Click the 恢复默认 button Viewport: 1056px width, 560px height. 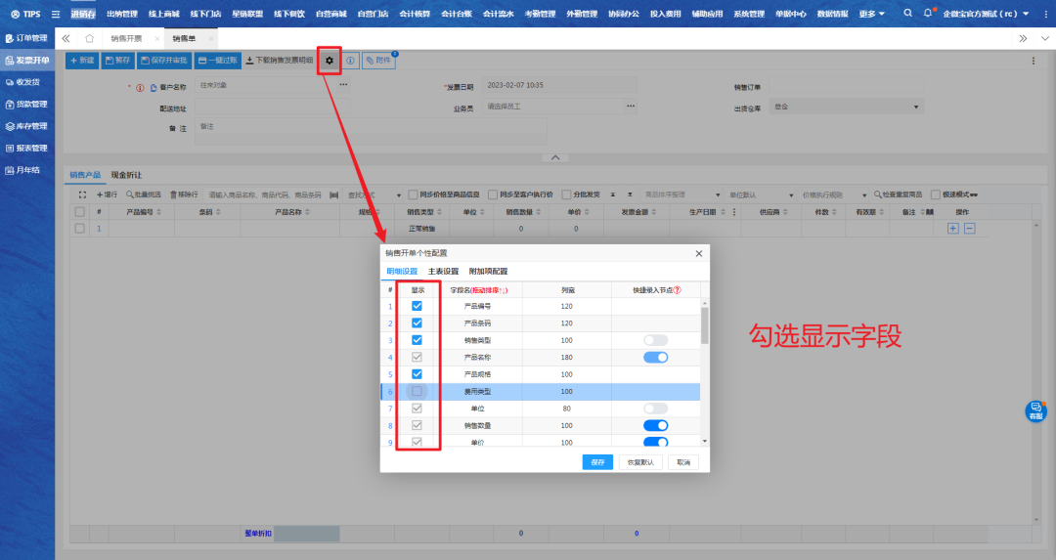coord(641,462)
